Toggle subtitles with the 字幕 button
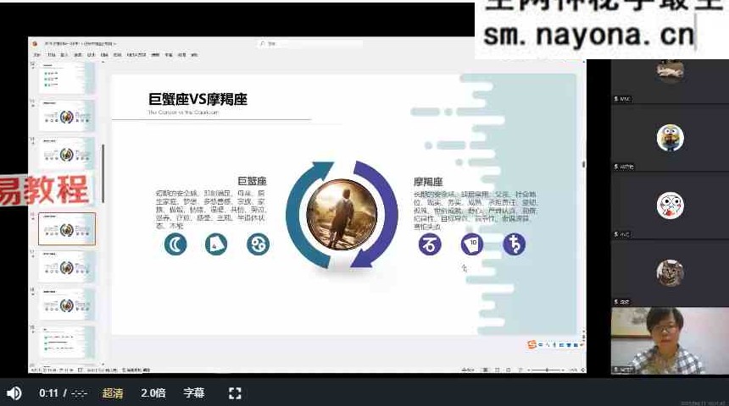This screenshot has height=406, width=729. (x=194, y=393)
